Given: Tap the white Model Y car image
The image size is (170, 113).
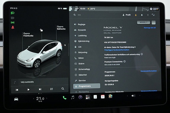Looking at the screenshot, I should point(40,54).
